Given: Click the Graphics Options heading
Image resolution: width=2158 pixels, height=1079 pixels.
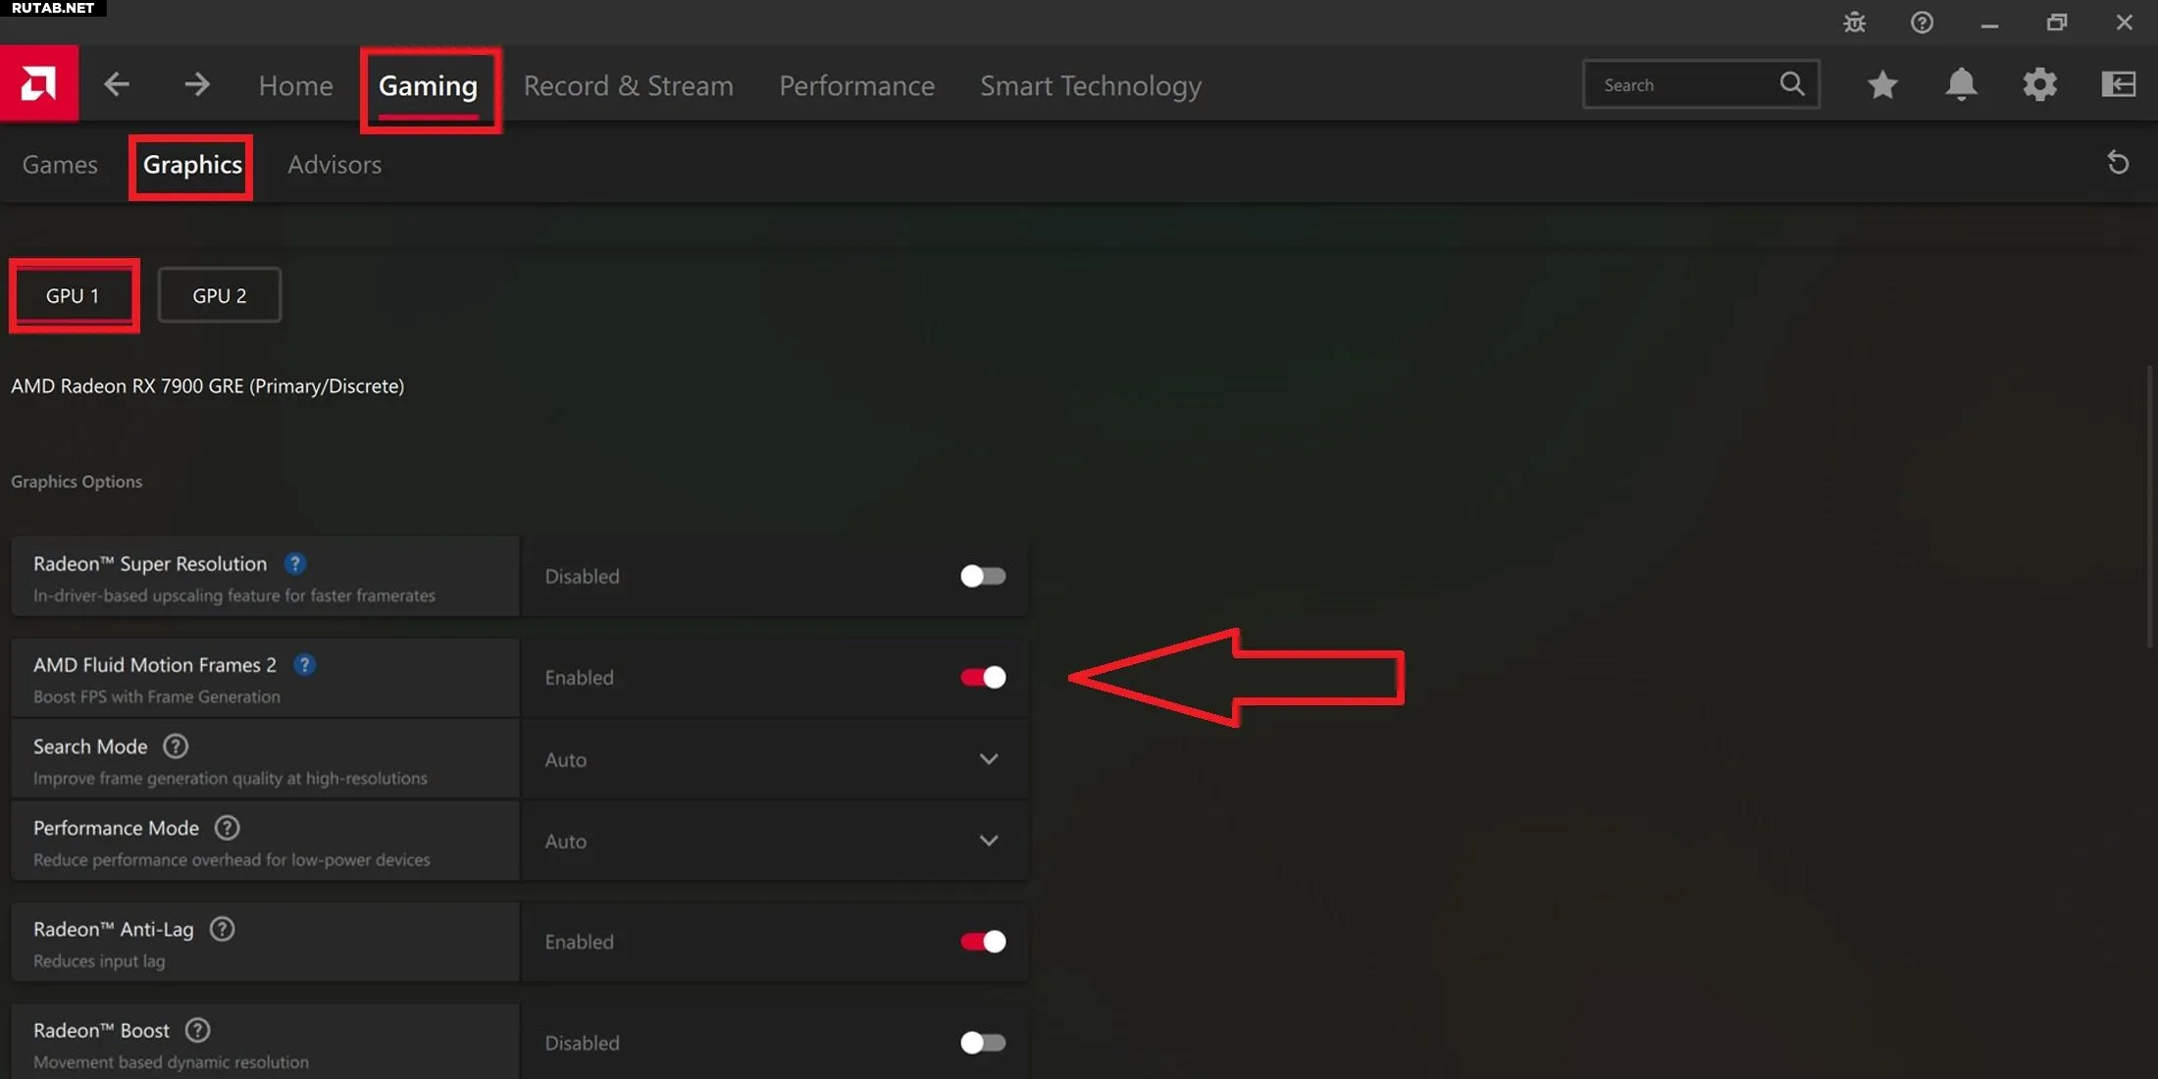Looking at the screenshot, I should pos(77,482).
